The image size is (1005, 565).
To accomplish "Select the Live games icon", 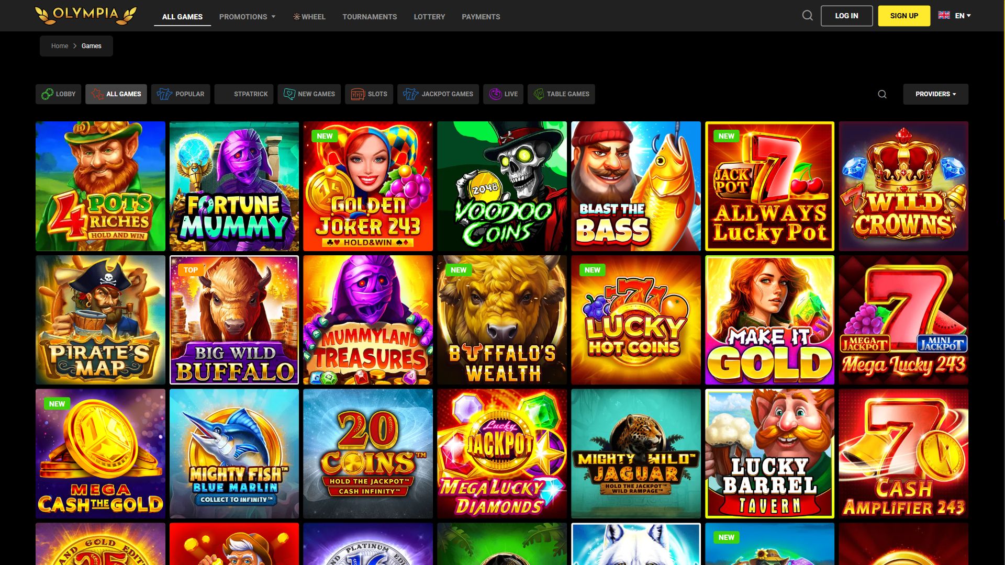I will 495,94.
